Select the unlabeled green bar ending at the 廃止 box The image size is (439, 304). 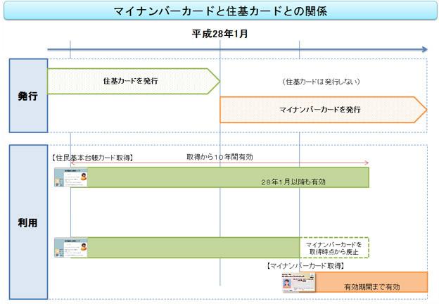193,247
